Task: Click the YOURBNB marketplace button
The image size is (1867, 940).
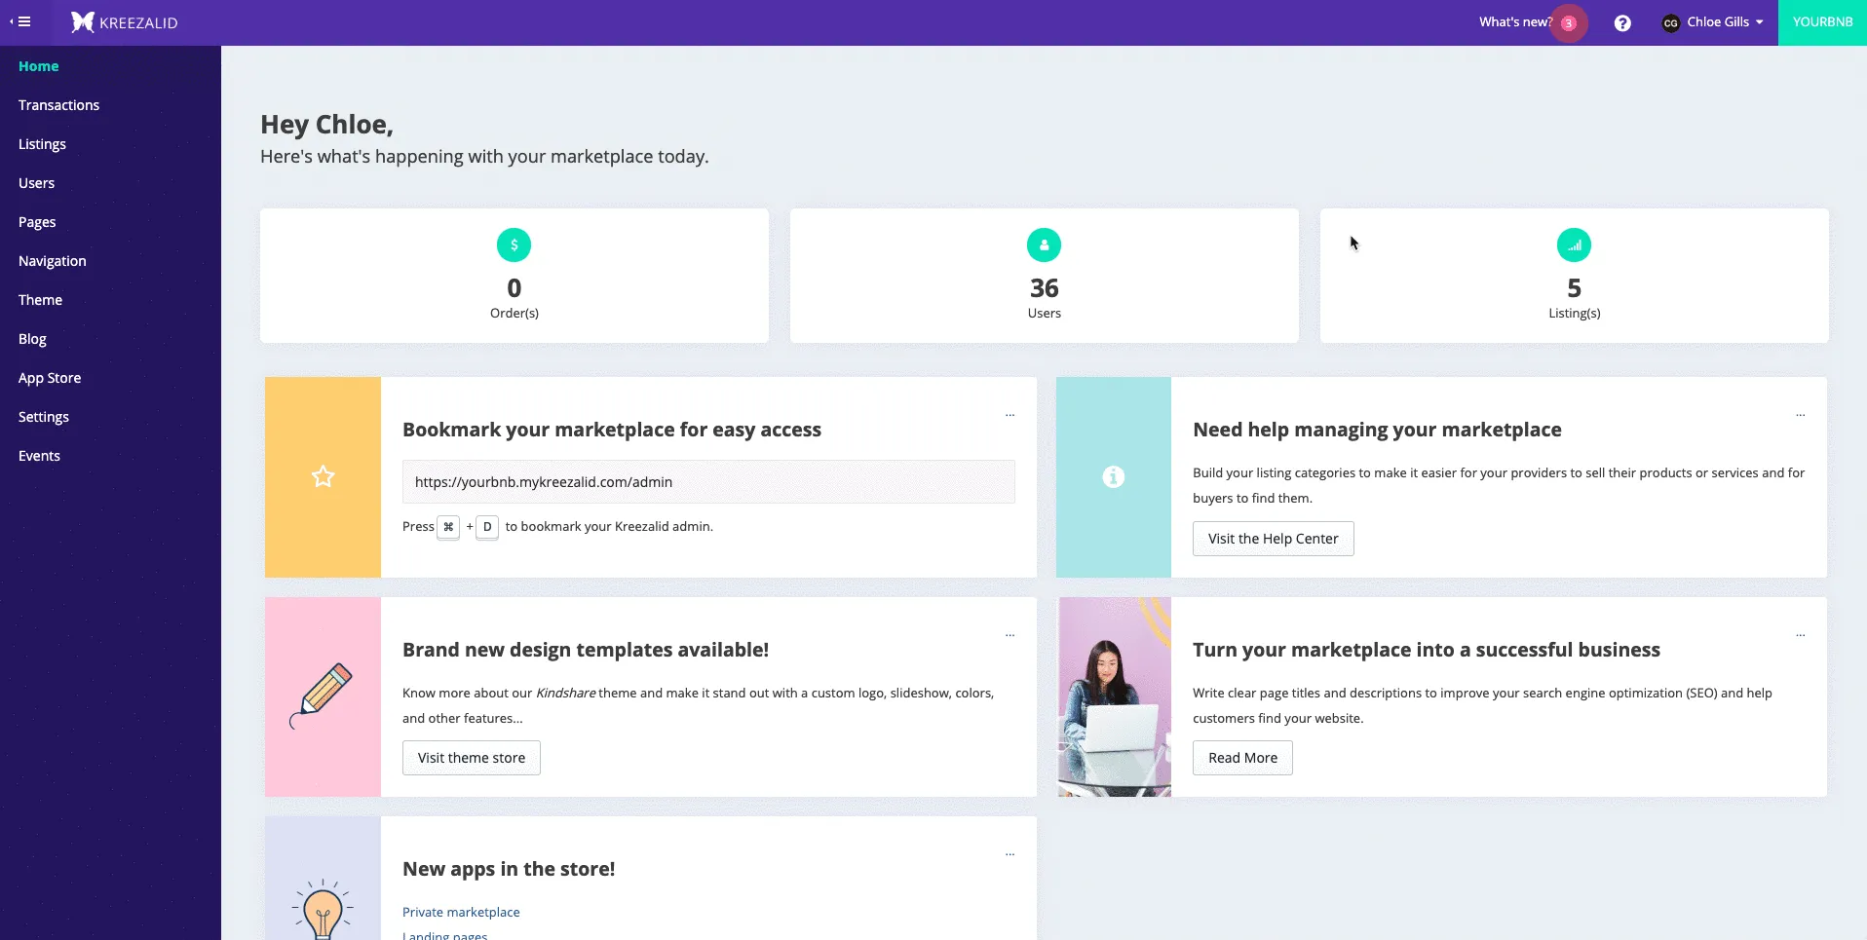Action: [1822, 22]
